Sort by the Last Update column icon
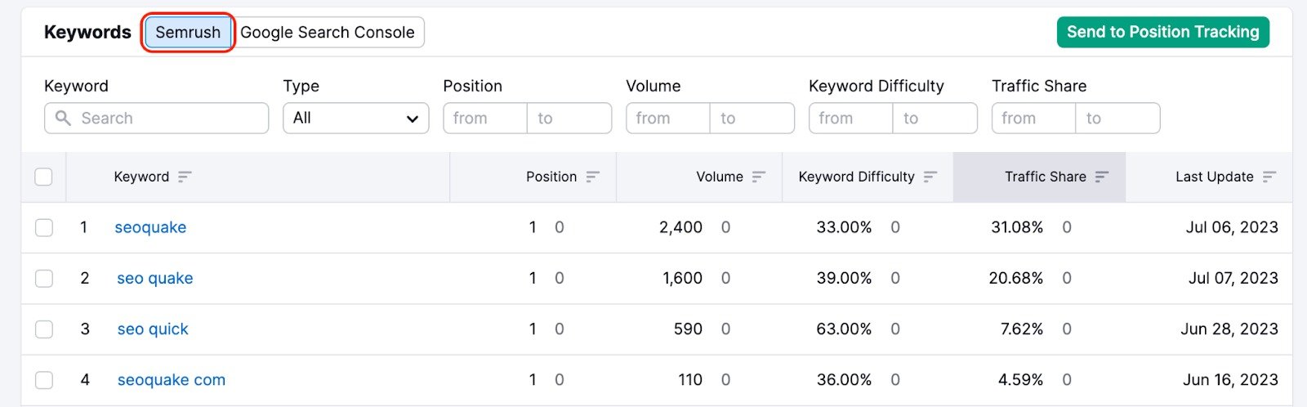The image size is (1307, 407). click(1269, 177)
